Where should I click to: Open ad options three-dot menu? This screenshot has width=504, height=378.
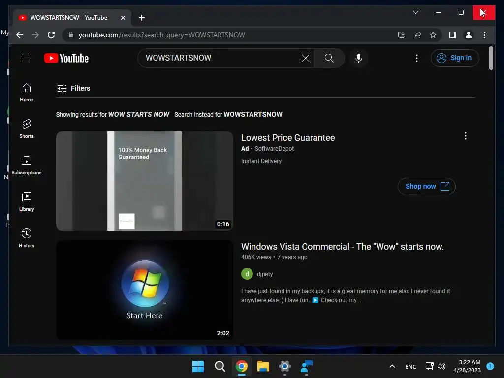[x=465, y=136]
